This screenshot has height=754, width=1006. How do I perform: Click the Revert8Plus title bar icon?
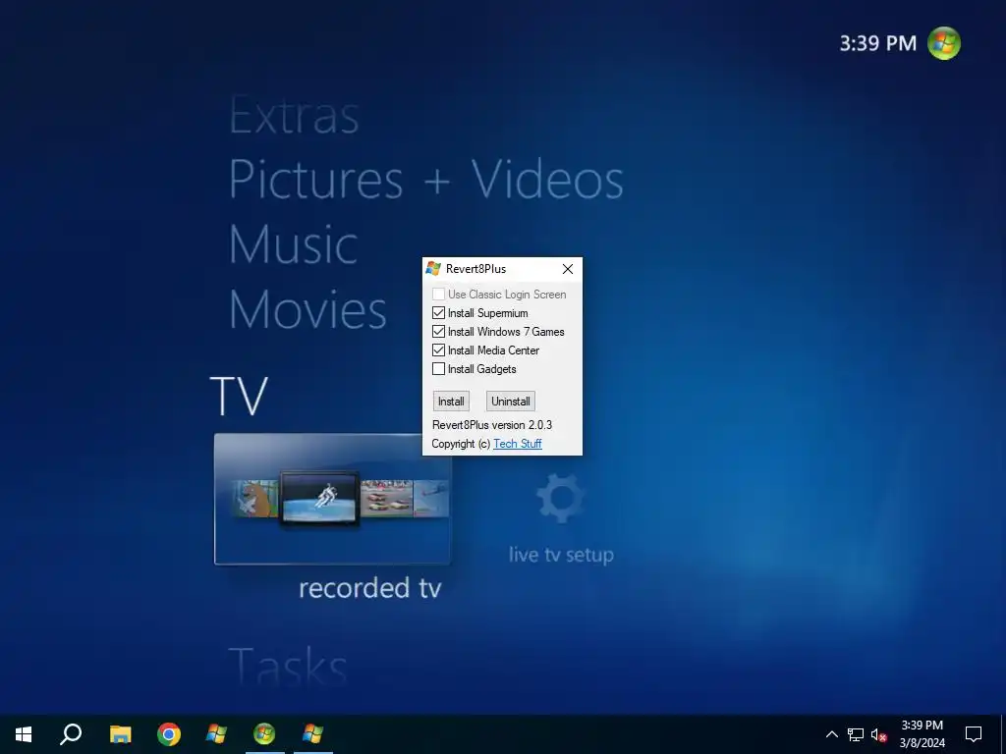[433, 269]
